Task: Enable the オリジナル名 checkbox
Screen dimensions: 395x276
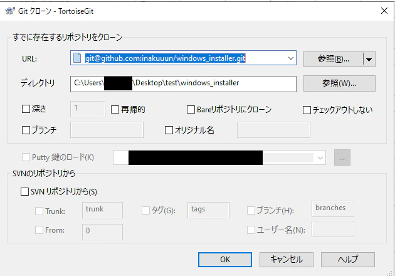Action: click(x=169, y=130)
